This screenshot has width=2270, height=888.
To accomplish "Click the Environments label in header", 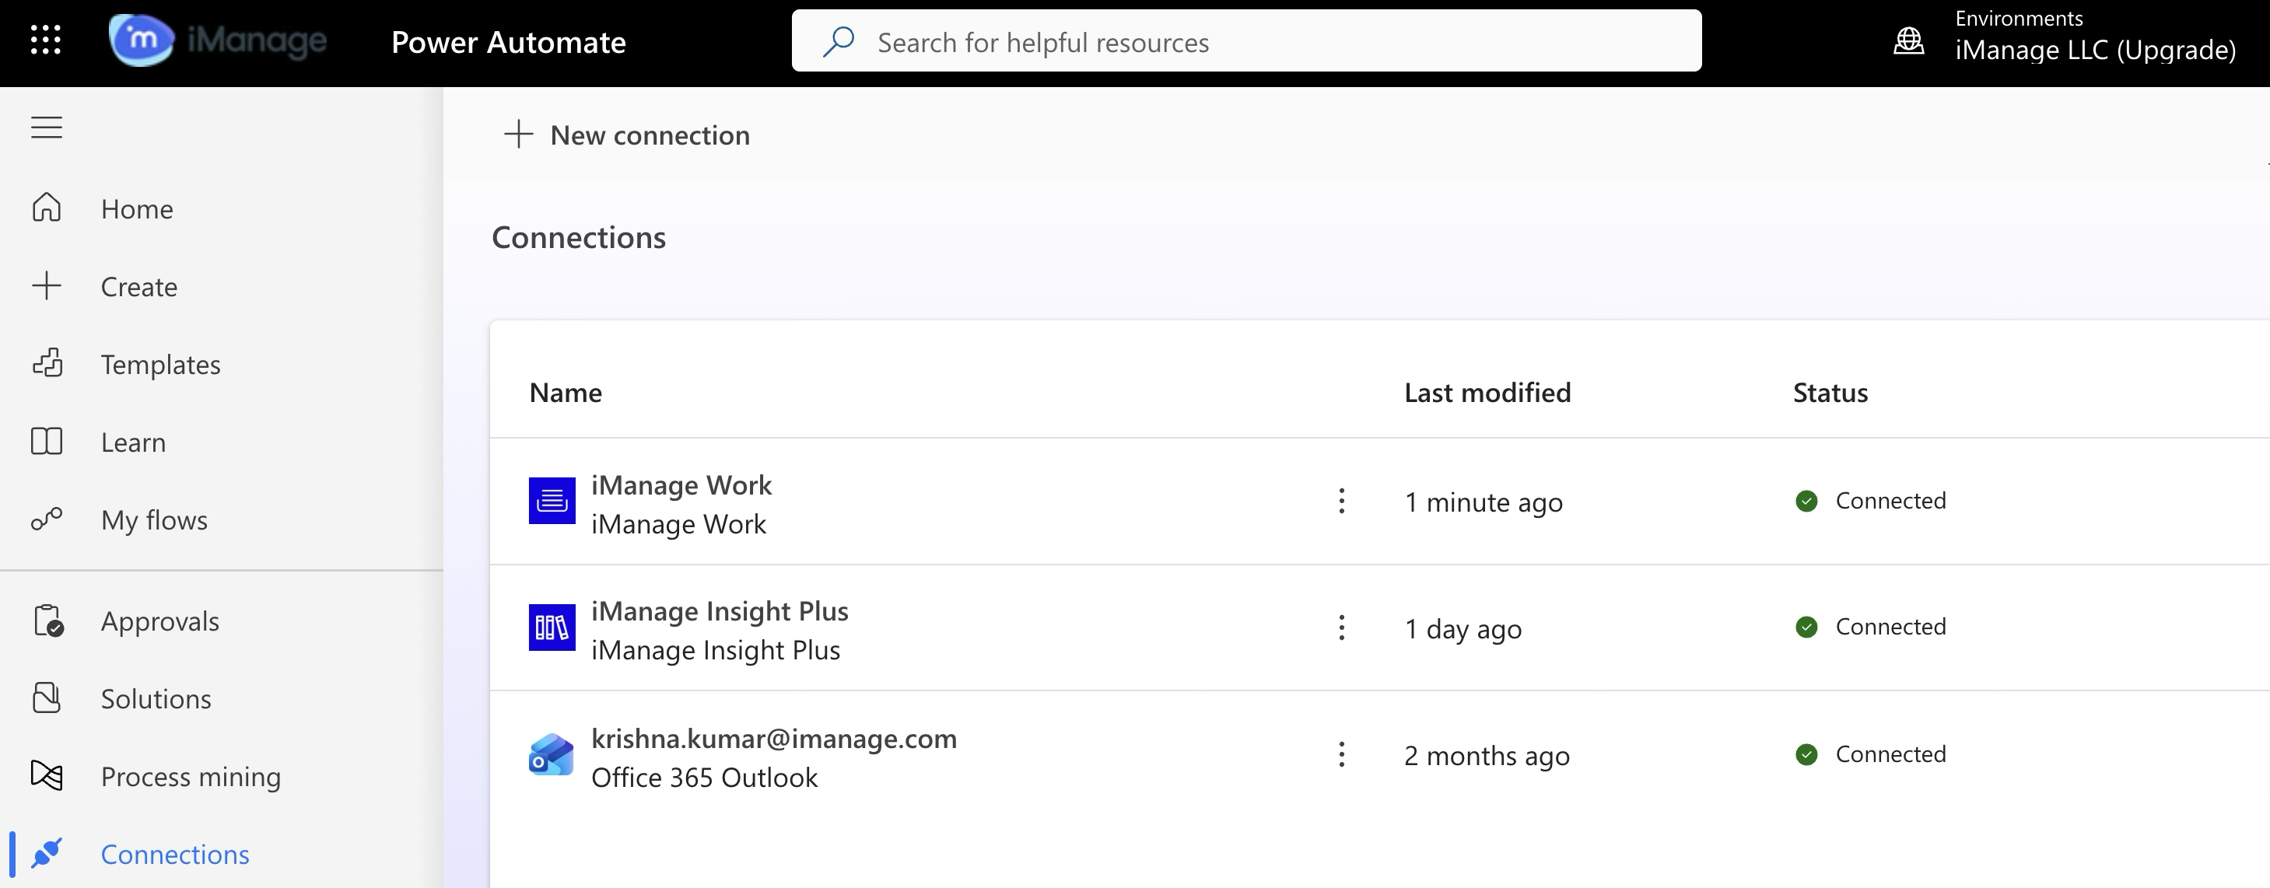I will (2019, 19).
